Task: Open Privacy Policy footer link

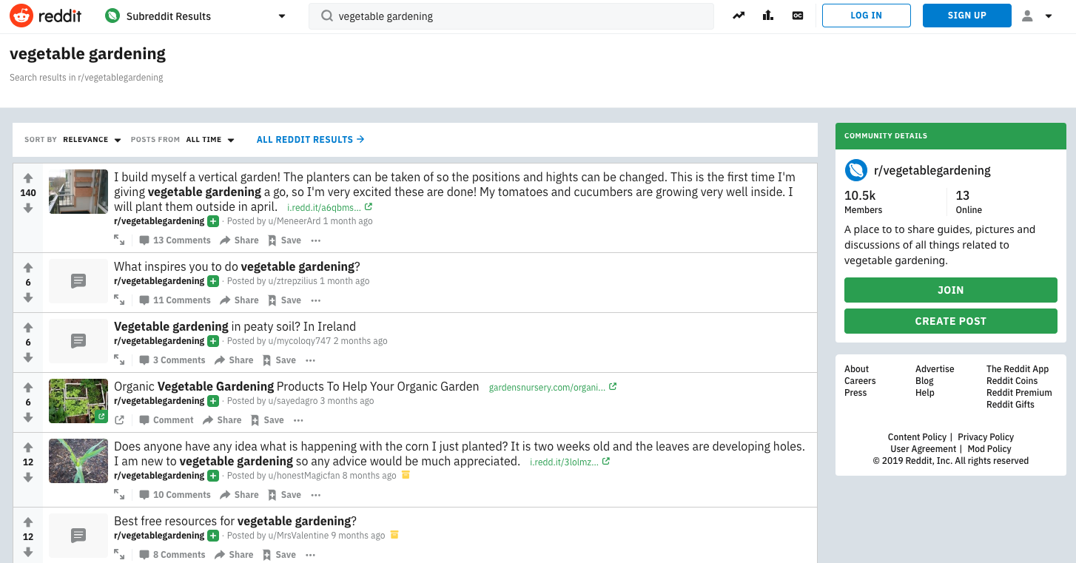Action: (986, 437)
